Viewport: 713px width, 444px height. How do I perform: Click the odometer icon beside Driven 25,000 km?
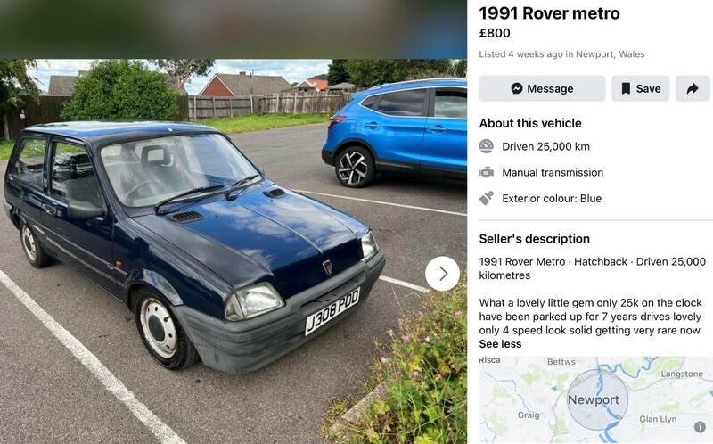click(486, 146)
